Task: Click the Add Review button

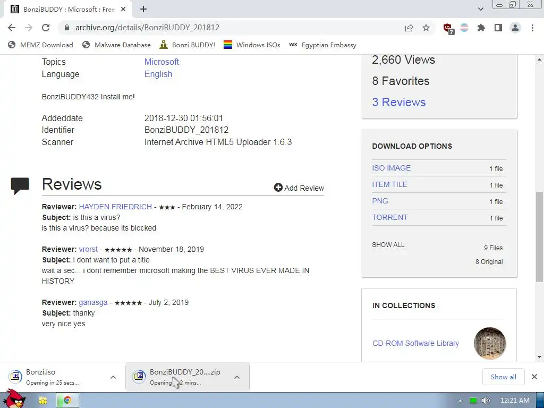Action: click(x=299, y=188)
